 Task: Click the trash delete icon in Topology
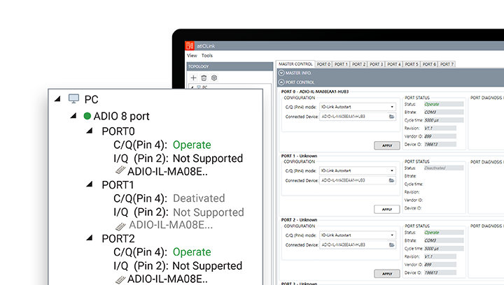(204, 78)
